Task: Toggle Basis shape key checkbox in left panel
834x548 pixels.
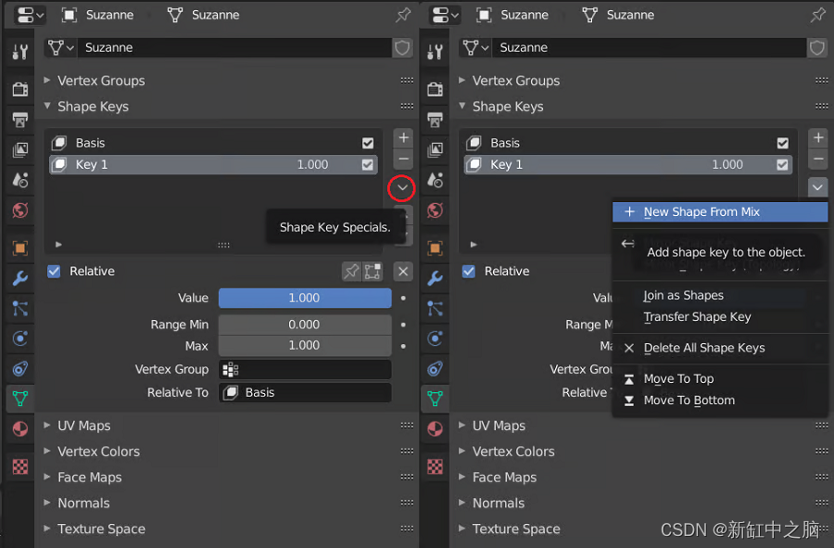Action: point(368,143)
